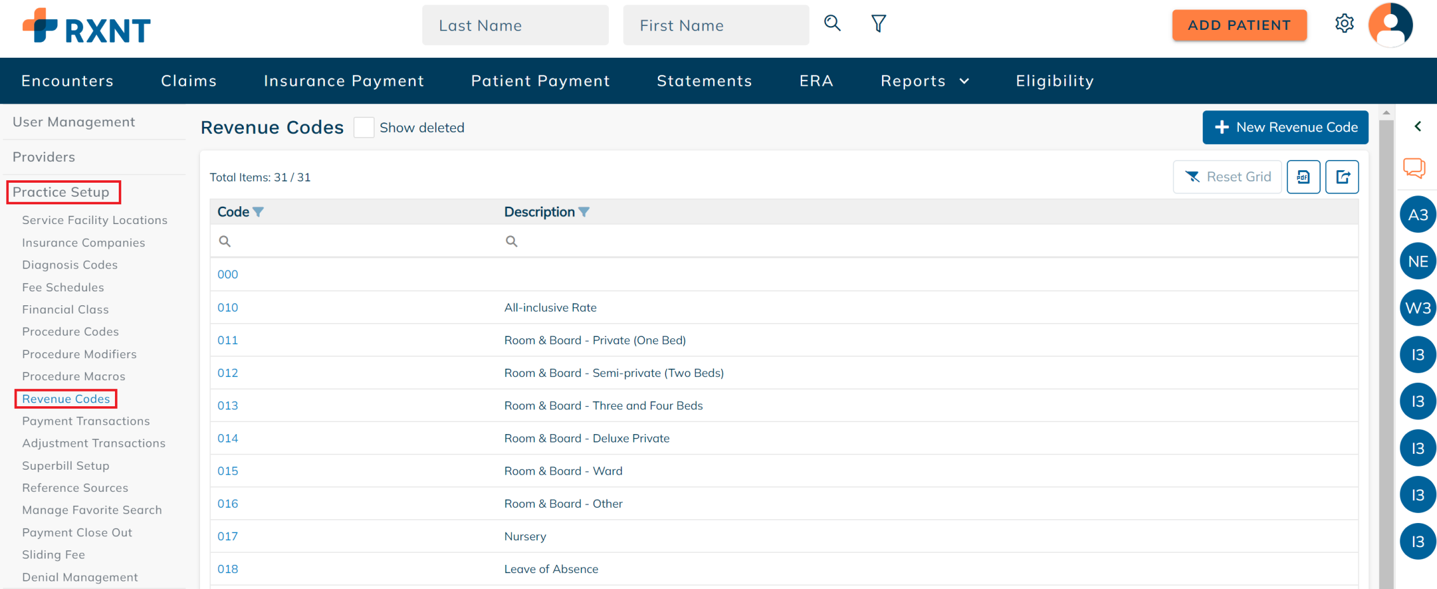Open the Eligibility menu item
The height and width of the screenshot is (589, 1437).
1055,81
